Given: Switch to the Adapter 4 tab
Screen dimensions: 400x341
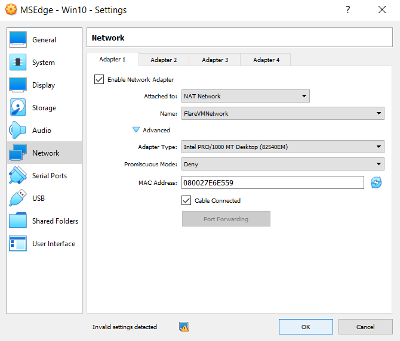Looking at the screenshot, I should (x=266, y=60).
